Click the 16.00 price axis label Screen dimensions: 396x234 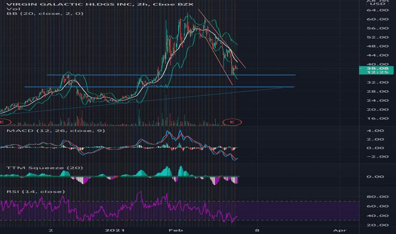tap(378, 118)
